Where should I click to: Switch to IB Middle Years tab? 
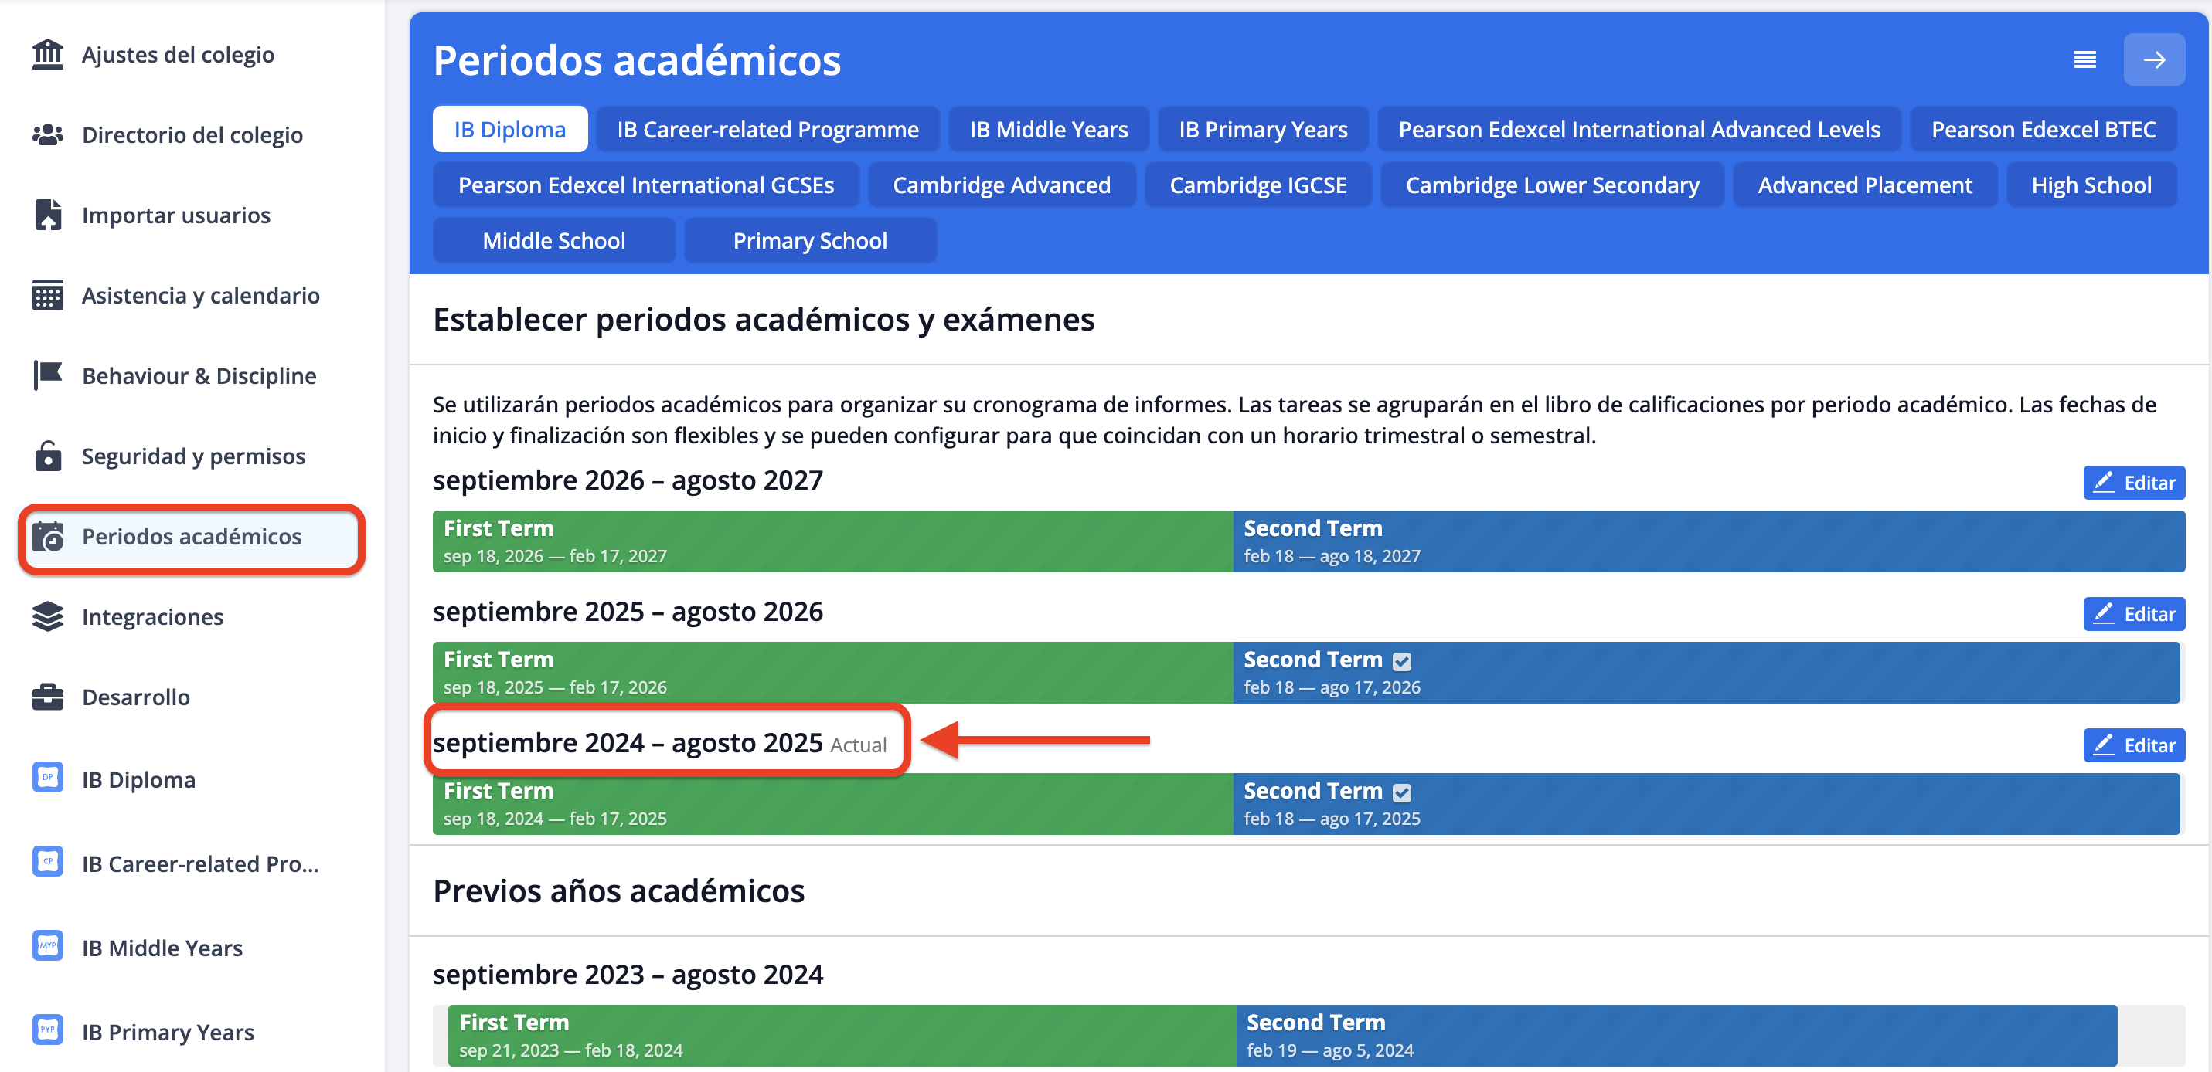1047,130
